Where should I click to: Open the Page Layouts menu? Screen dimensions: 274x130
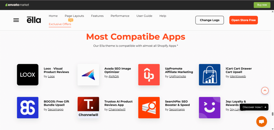coord(74,16)
